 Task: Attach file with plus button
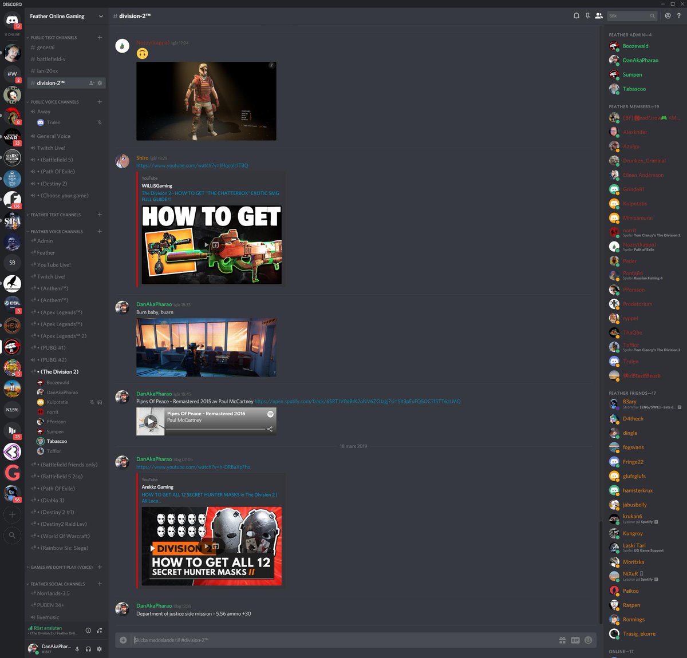click(x=123, y=640)
